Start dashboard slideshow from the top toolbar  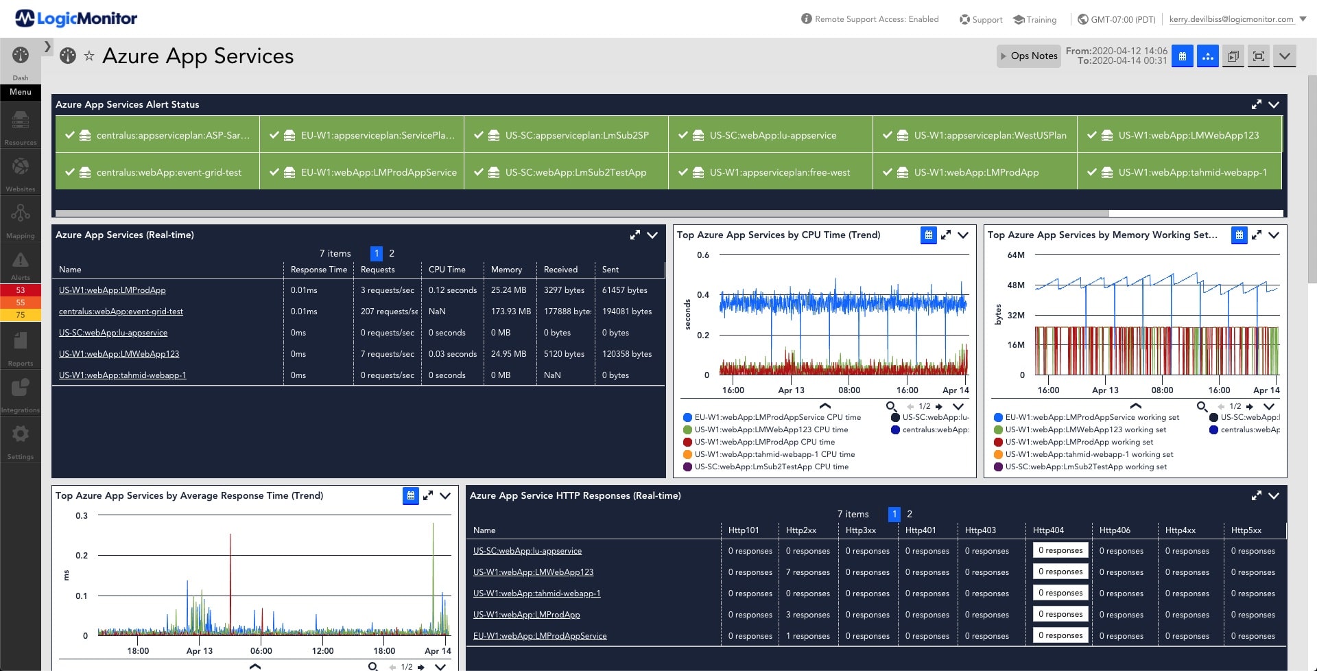(1233, 56)
